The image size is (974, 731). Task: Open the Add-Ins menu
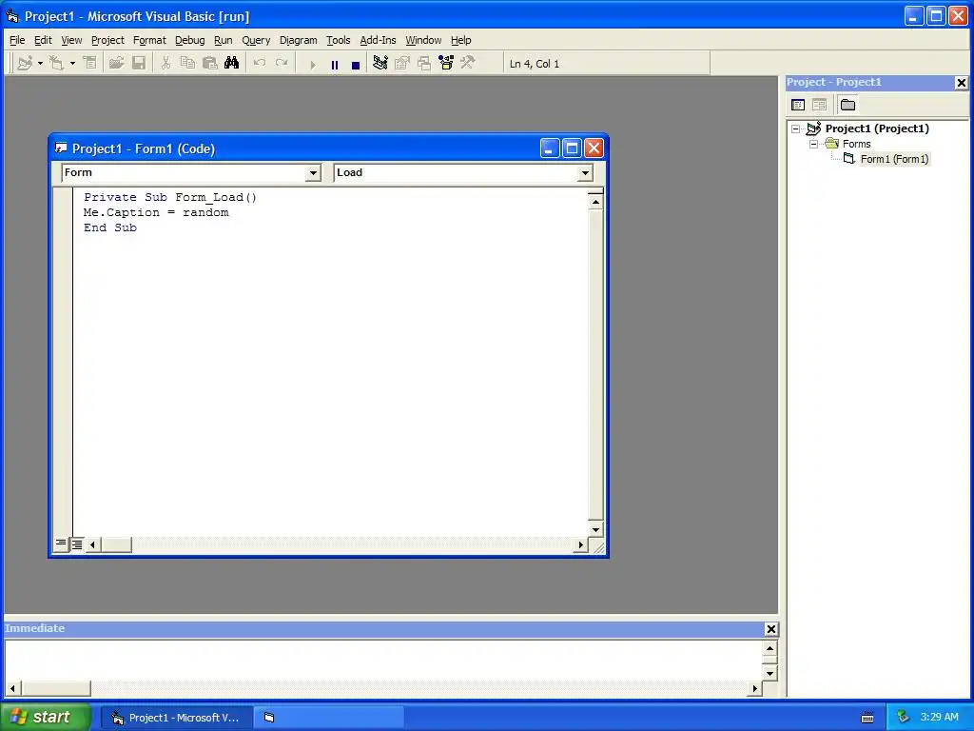click(x=378, y=40)
